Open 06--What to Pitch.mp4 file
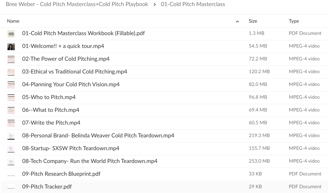The height and width of the screenshot is (193, 328). 51,110
